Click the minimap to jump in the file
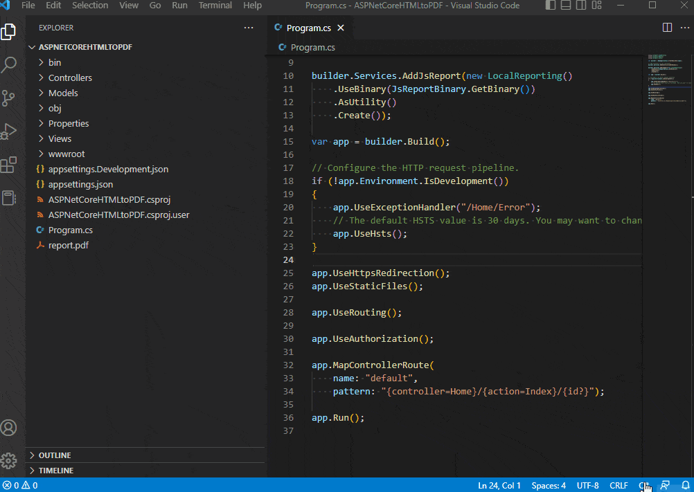Screen dimensions: 694x492 [x=667, y=83]
